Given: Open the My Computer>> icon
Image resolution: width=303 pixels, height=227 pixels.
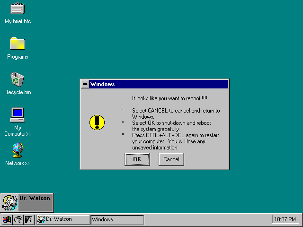Looking at the screenshot, I should (x=18, y=115).
